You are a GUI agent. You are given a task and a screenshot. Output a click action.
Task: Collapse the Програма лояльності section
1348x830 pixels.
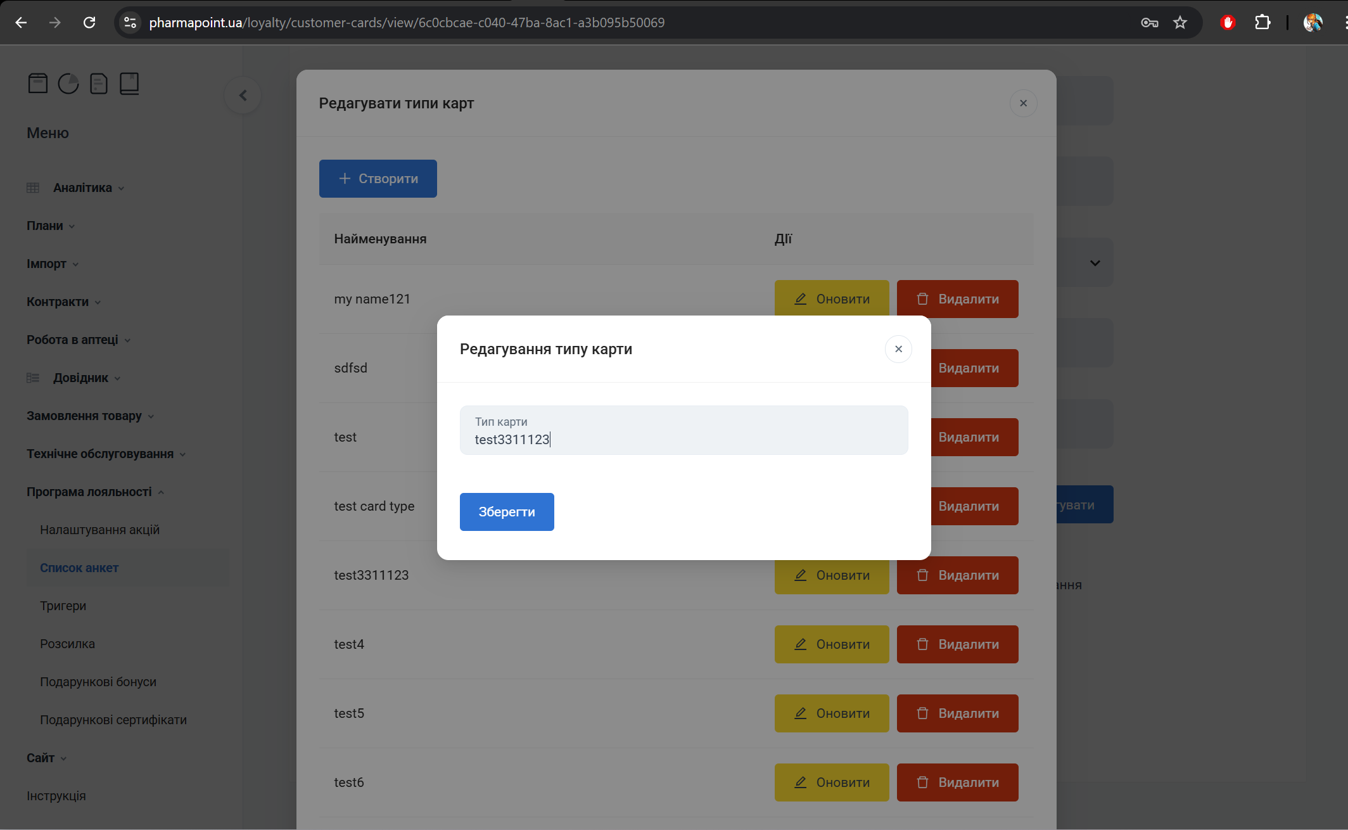89,492
